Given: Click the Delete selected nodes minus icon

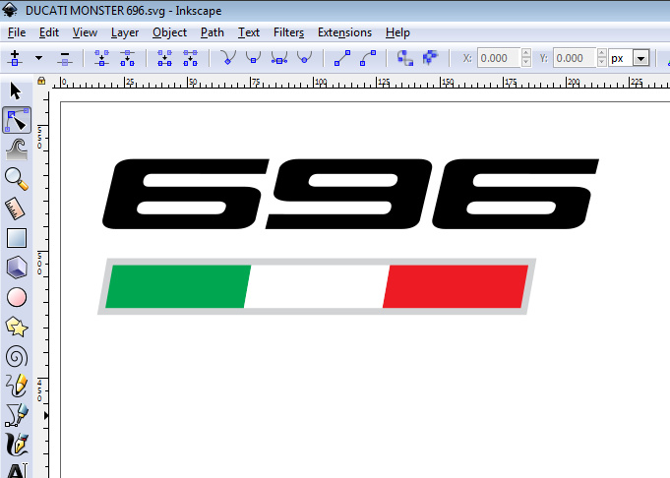Looking at the screenshot, I should point(65,59).
